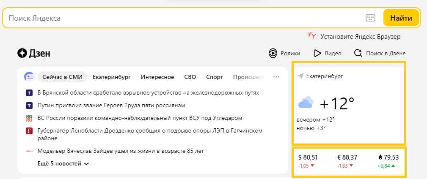Click the news feed avatar icon
427x179 pixels.
tap(29, 77)
